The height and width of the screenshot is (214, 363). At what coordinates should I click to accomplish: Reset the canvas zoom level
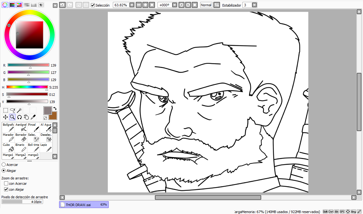pos(152,5)
